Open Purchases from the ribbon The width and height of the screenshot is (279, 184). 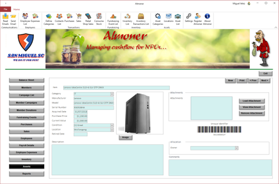tap(69, 18)
